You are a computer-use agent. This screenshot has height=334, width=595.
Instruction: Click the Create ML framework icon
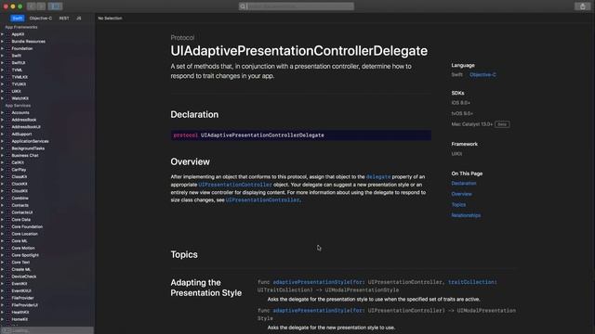[x=8, y=269]
